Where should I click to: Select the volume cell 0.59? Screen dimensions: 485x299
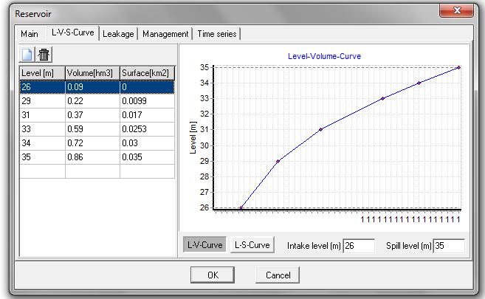[92, 129]
